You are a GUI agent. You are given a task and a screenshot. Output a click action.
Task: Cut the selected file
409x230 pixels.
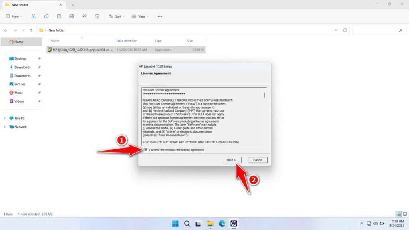(x=33, y=16)
